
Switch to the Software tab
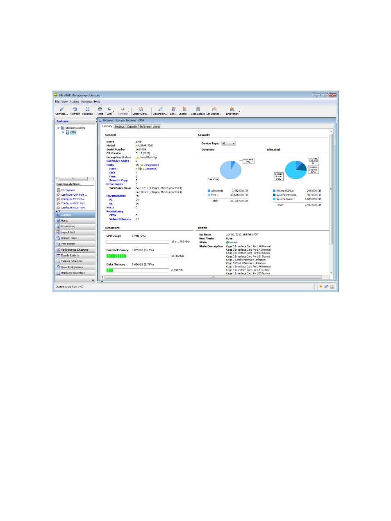145,127
